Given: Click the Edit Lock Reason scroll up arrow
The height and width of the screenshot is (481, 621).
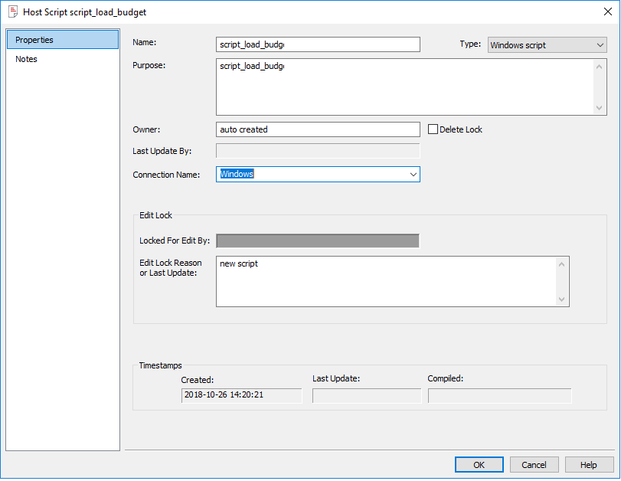Looking at the screenshot, I should pos(561,264).
